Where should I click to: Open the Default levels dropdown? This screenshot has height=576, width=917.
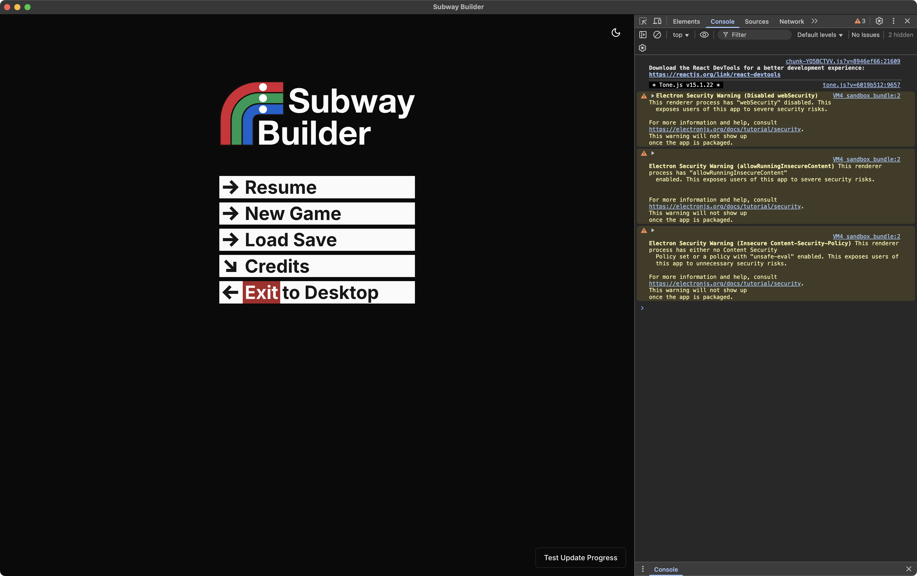tap(819, 35)
